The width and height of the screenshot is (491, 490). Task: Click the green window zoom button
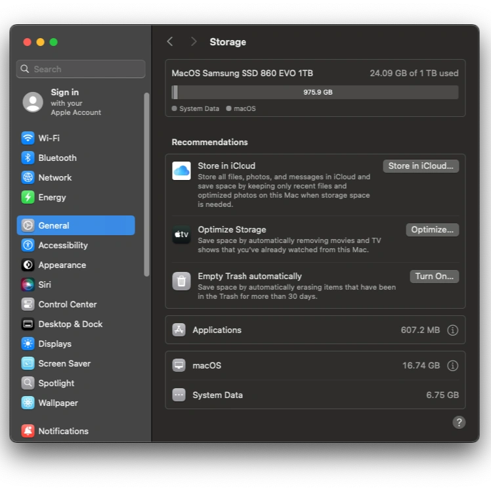pos(54,42)
